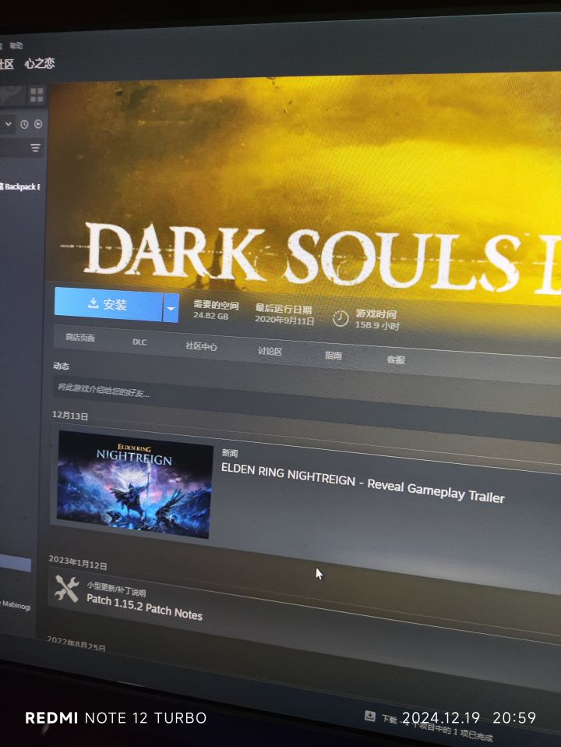The height and width of the screenshot is (747, 561).
Task: Open the 下载 download status text
Action: 389,720
